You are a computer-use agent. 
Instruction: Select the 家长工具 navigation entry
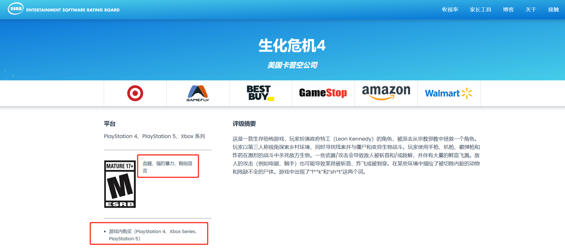coord(480,9)
